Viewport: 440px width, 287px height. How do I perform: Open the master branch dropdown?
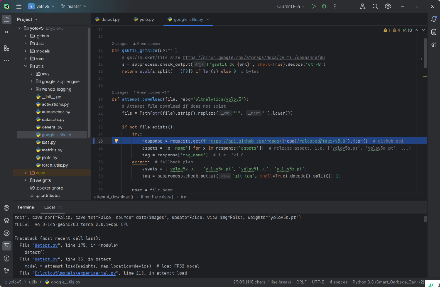pos(74,7)
